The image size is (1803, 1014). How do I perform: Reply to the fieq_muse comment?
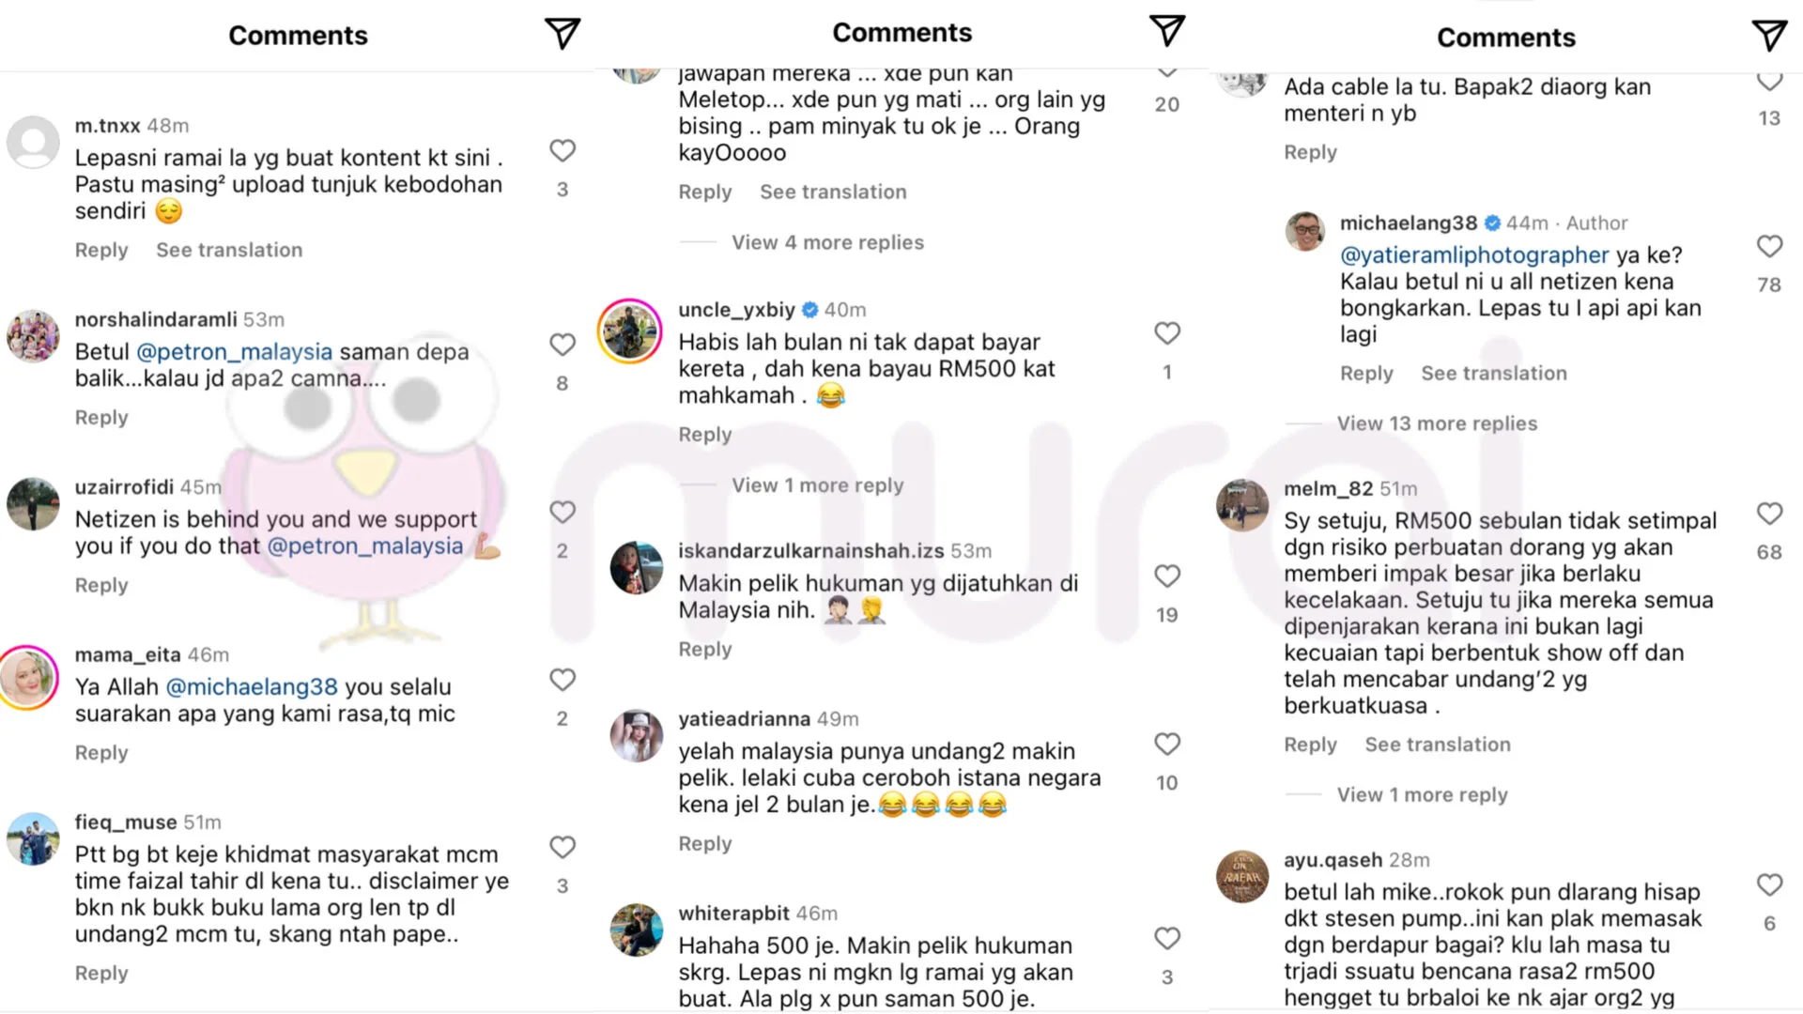101,974
